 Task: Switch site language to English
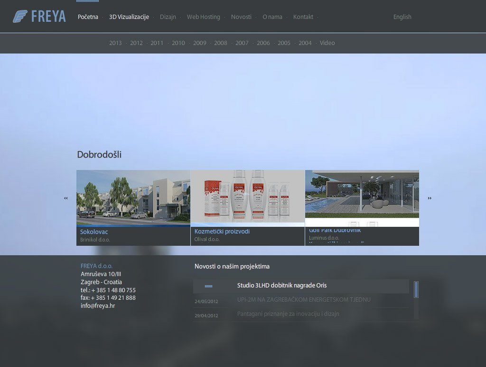point(402,17)
